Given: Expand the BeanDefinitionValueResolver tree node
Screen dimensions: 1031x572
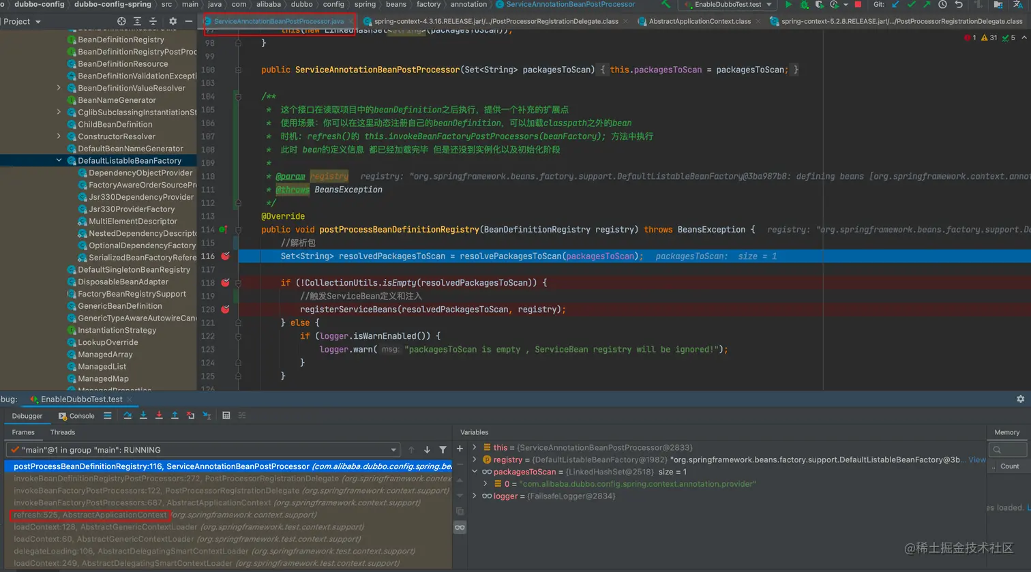Looking at the screenshot, I should pyautogui.click(x=59, y=87).
